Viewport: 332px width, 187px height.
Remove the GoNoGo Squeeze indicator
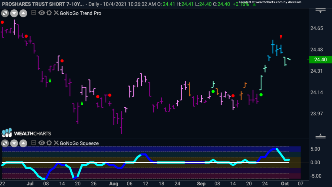tap(56, 143)
